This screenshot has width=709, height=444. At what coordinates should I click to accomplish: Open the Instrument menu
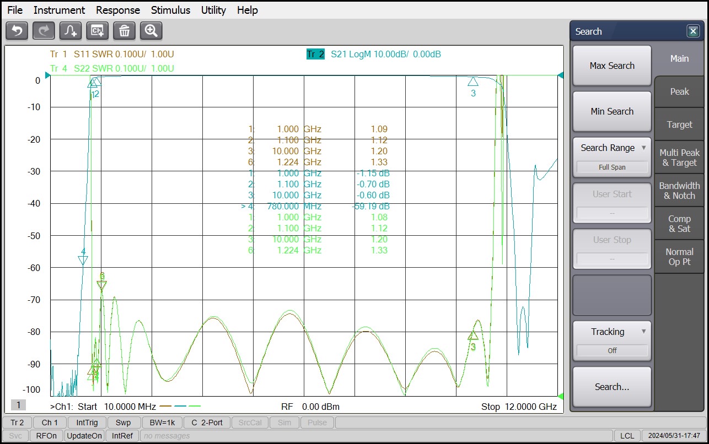pyautogui.click(x=59, y=10)
